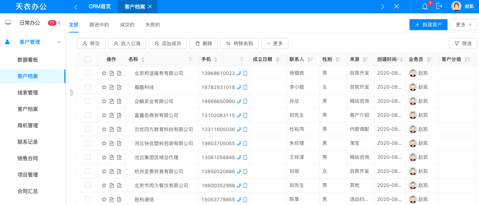The width and height of the screenshot is (479, 205).
Task: Tick the select-all checkbox in table header
Action: click(x=88, y=59)
